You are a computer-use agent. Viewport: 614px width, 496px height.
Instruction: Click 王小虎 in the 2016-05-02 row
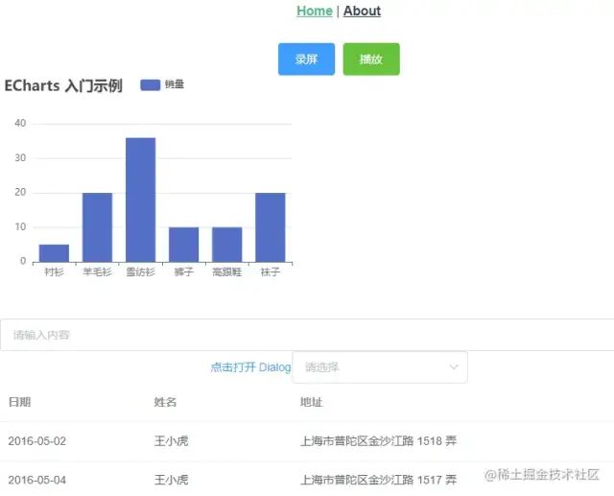pyautogui.click(x=171, y=441)
